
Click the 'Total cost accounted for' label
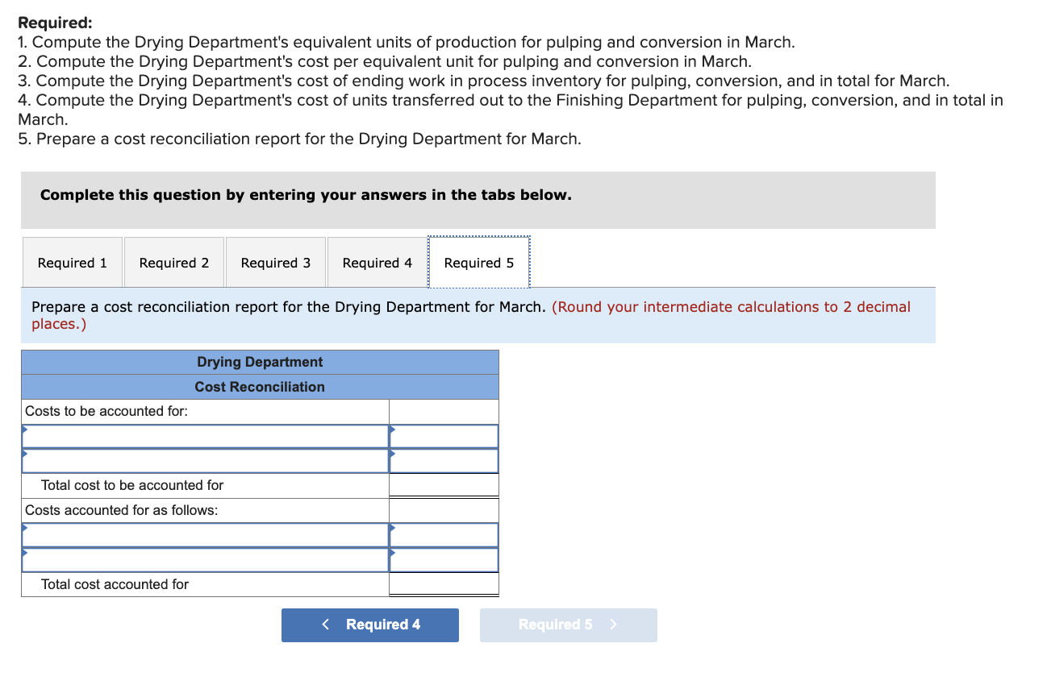115,584
